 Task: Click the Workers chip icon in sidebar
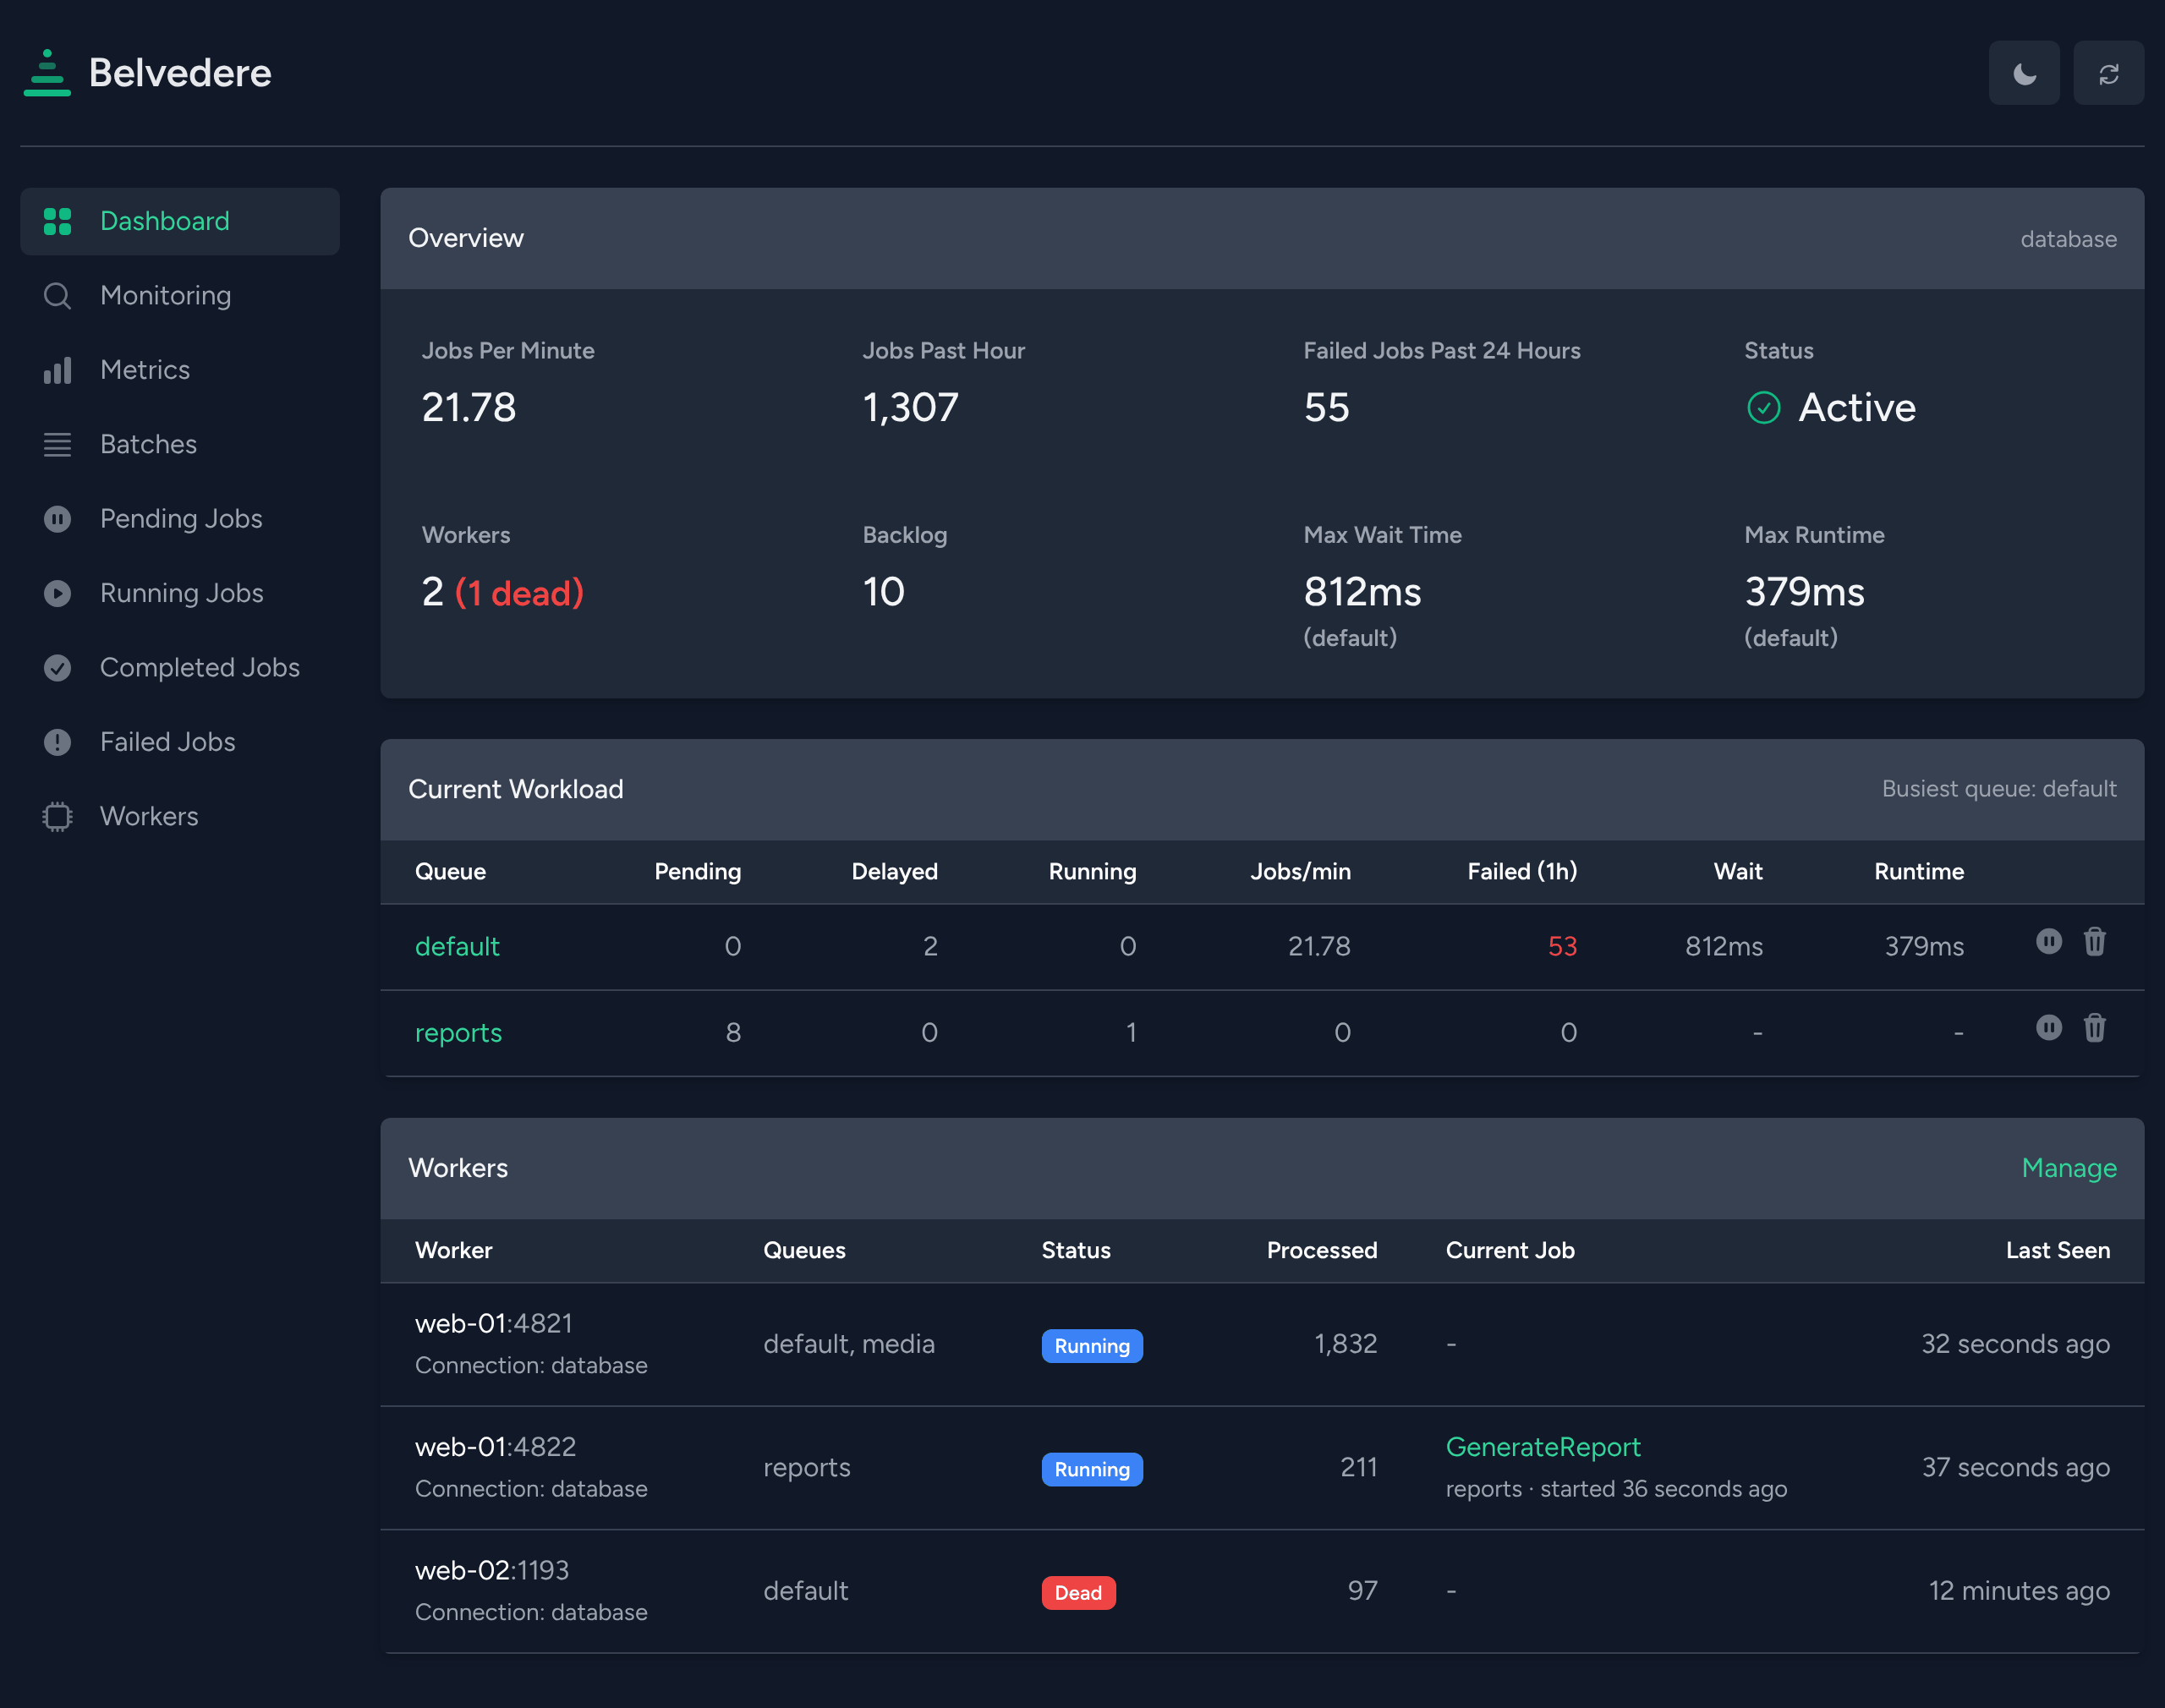click(58, 816)
